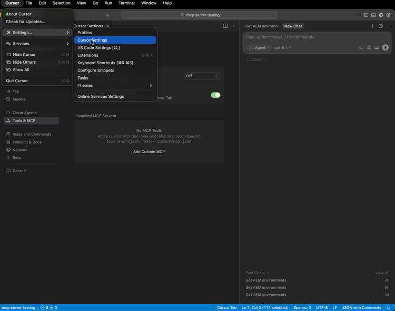
Task: Click the Add Custom MCP button
Action: [149, 152]
